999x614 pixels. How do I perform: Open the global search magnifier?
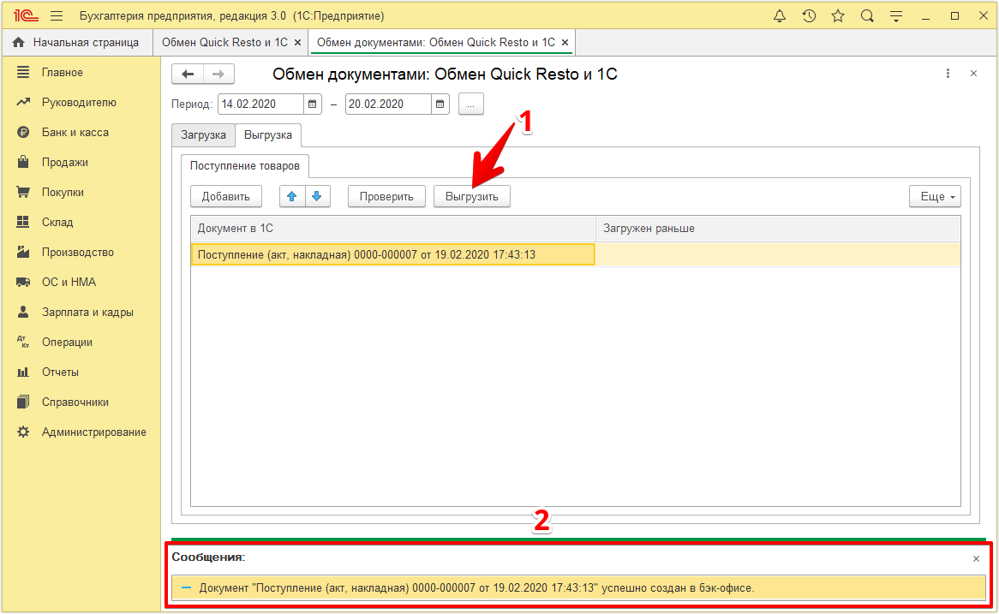[867, 16]
